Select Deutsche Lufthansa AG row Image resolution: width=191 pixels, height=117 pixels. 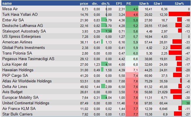(x=96, y=26)
